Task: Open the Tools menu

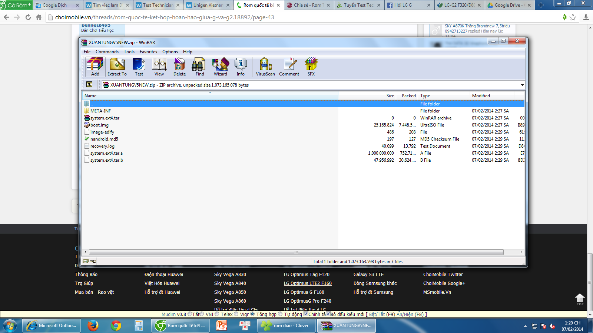Action: click(x=129, y=52)
